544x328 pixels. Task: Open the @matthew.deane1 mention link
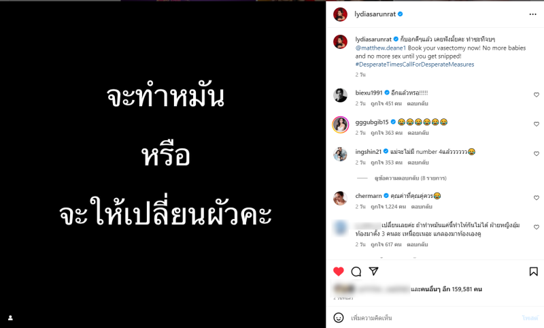click(x=381, y=48)
